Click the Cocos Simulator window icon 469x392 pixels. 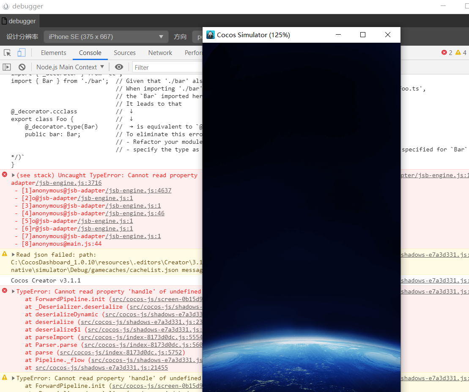[x=211, y=35]
